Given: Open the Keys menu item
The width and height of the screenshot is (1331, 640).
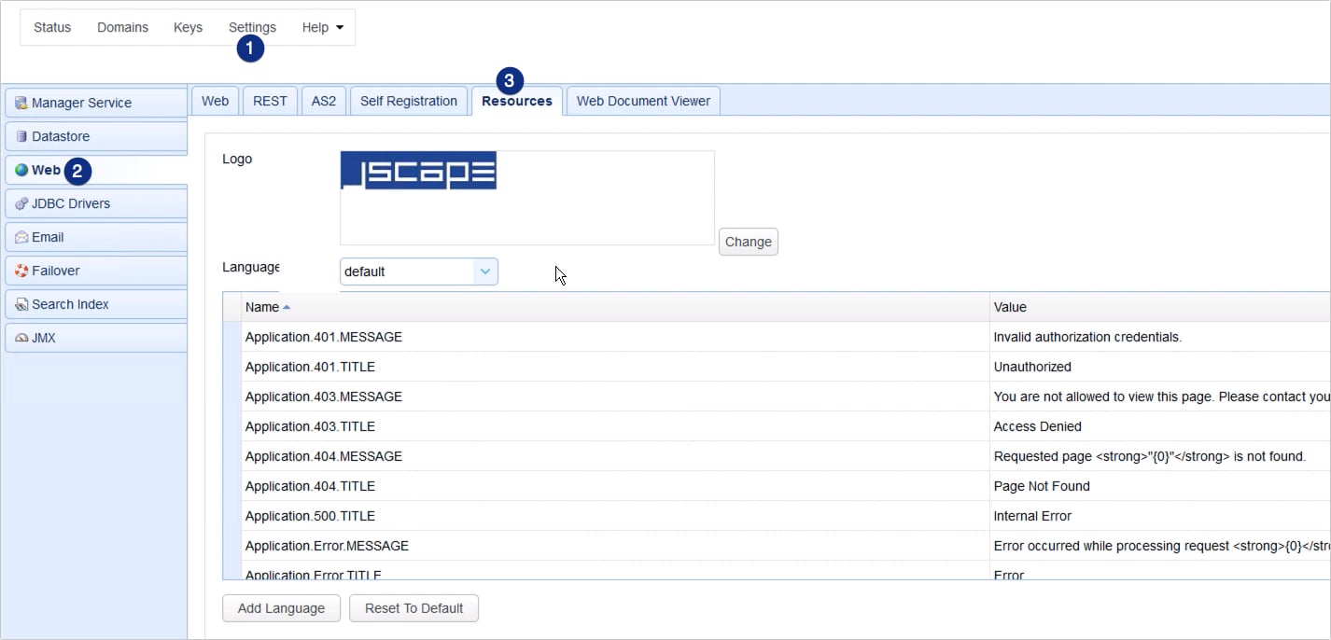Looking at the screenshot, I should coord(188,27).
